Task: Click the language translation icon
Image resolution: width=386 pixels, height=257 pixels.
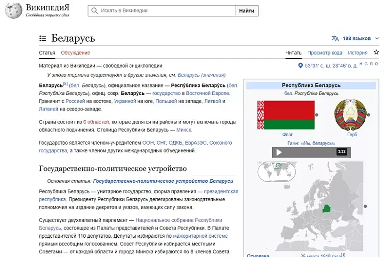Action: point(335,39)
